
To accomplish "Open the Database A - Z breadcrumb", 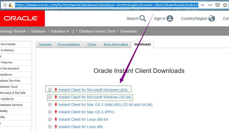I will (62, 31).
